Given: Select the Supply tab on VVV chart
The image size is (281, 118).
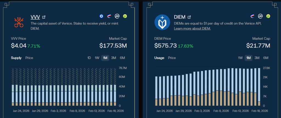Looking at the screenshot, I should coord(16,58).
